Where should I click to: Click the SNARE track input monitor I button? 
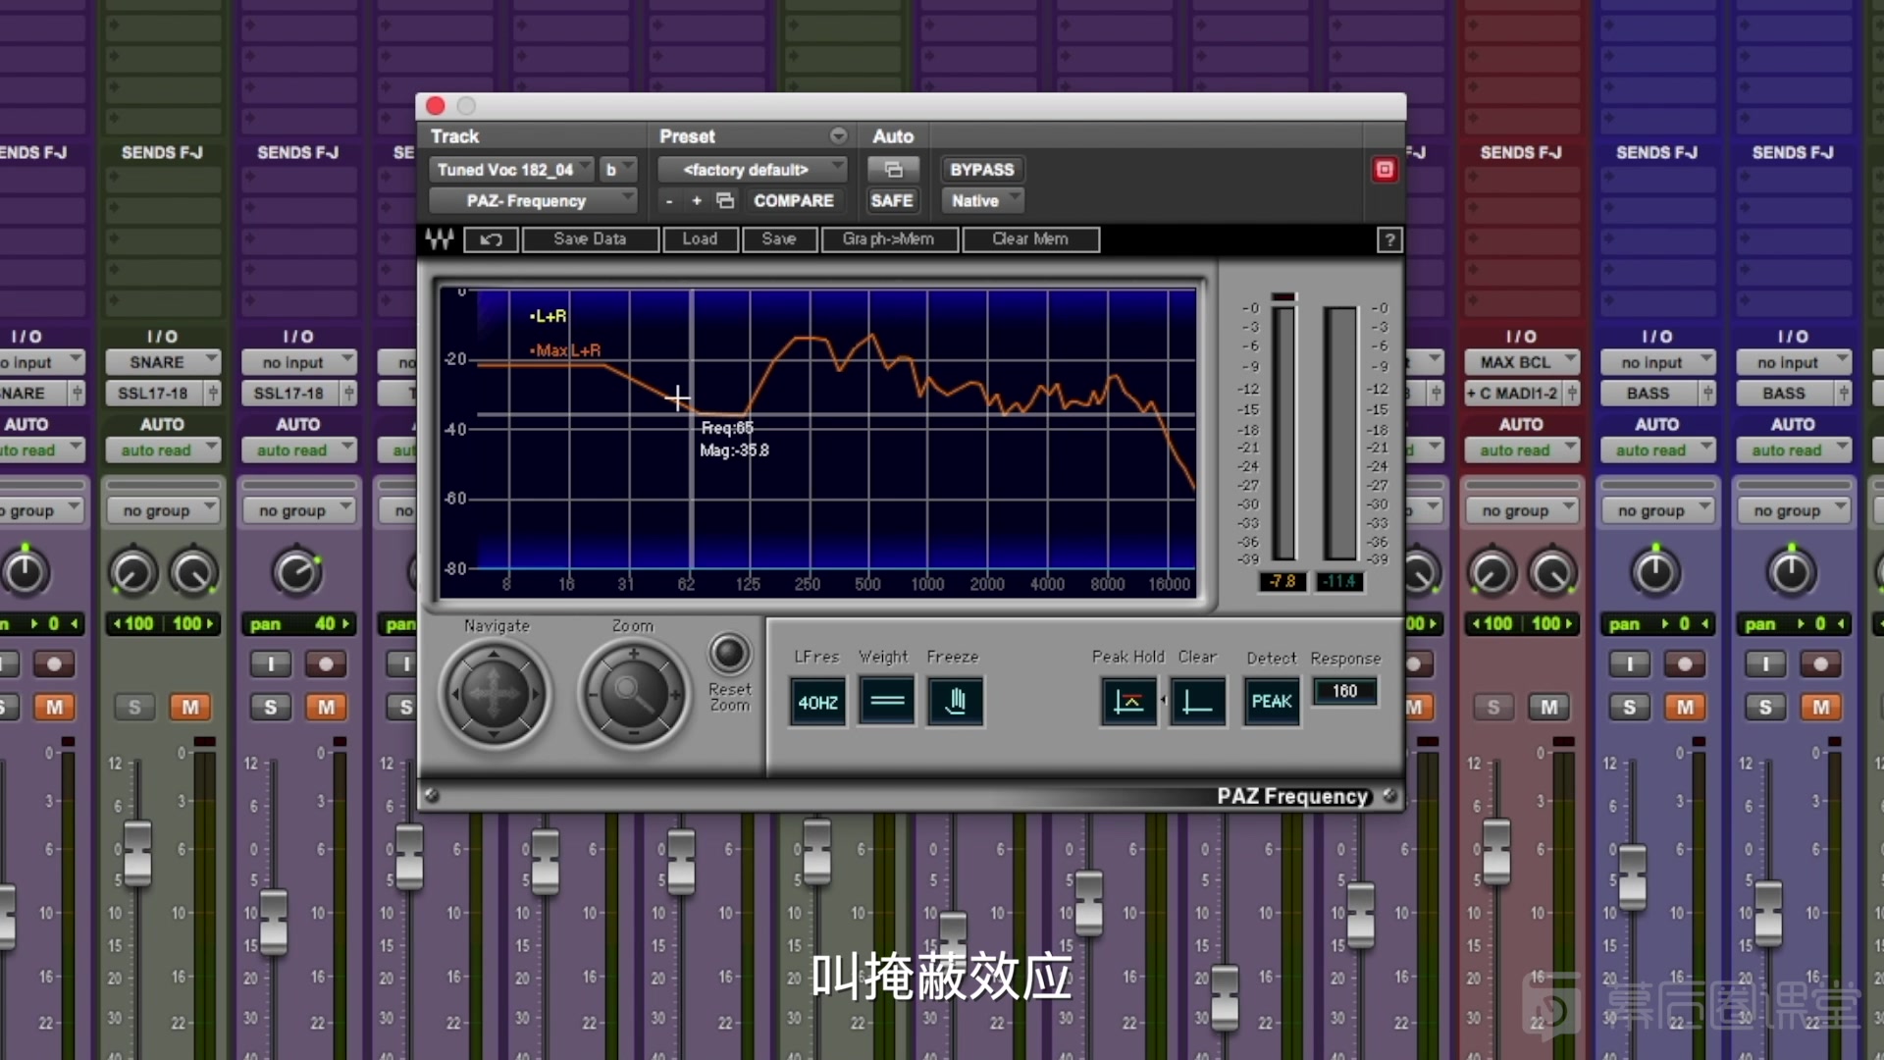[x=8, y=664]
